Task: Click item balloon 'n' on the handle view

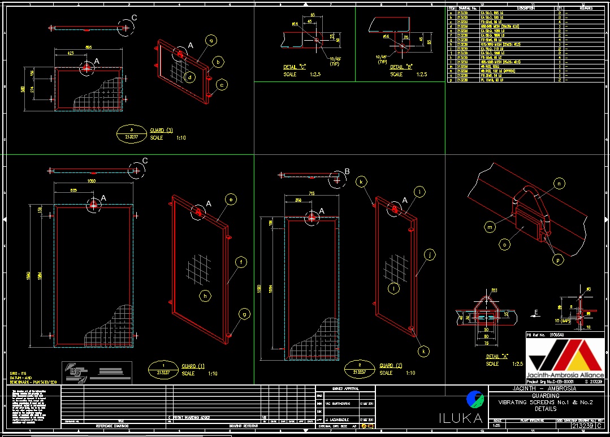Action: [x=559, y=183]
